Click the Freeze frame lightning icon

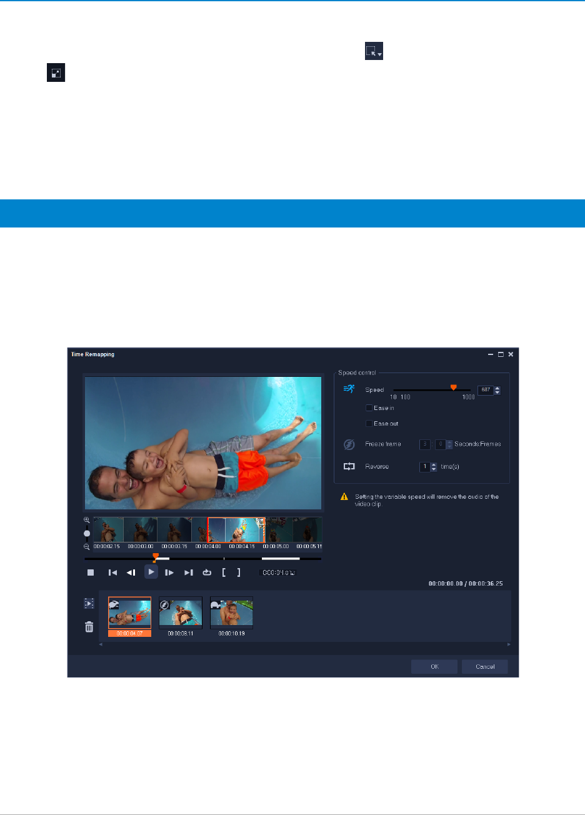pos(349,444)
